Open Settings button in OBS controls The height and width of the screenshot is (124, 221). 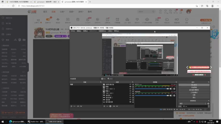194,95
